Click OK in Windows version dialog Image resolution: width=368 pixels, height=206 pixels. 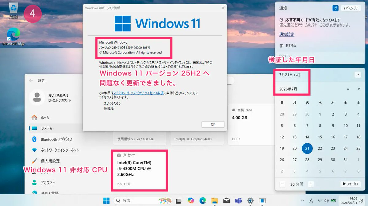pyautogui.click(x=213, y=124)
